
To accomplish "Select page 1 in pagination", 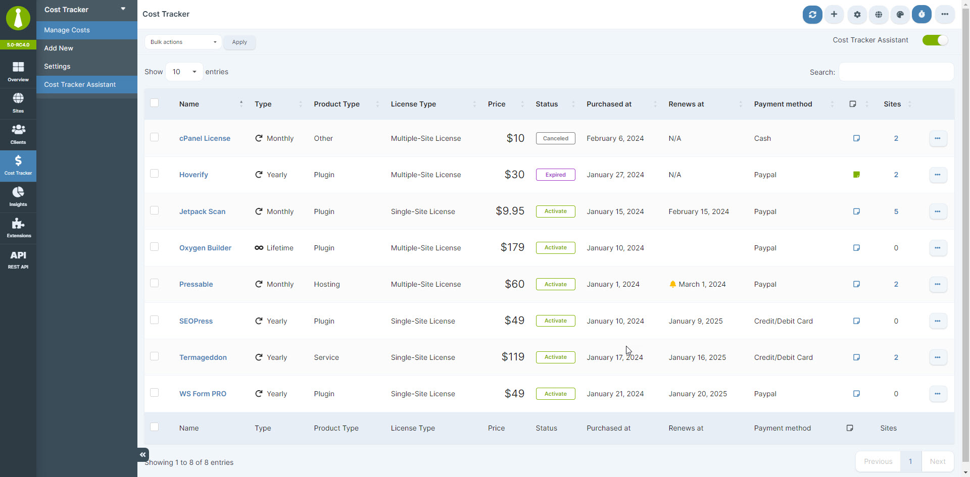I will [911, 461].
